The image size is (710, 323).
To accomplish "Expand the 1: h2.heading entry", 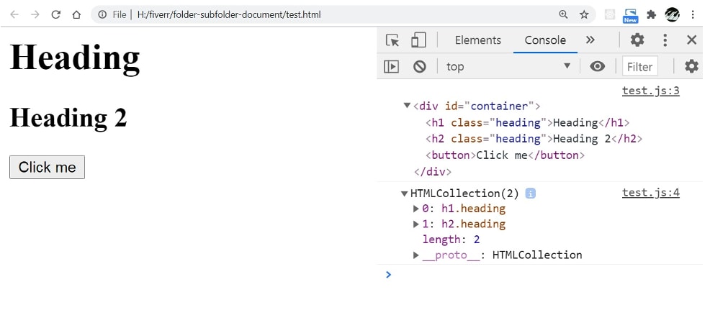I will coord(415,224).
